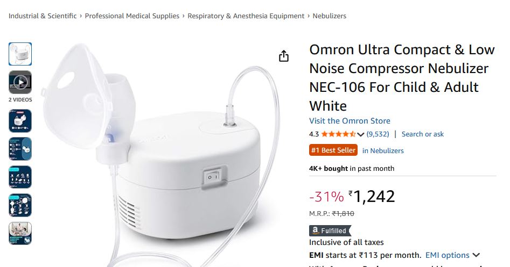Go to Professional Medical Supplies breadcrumb
The image size is (510, 267).
point(132,16)
